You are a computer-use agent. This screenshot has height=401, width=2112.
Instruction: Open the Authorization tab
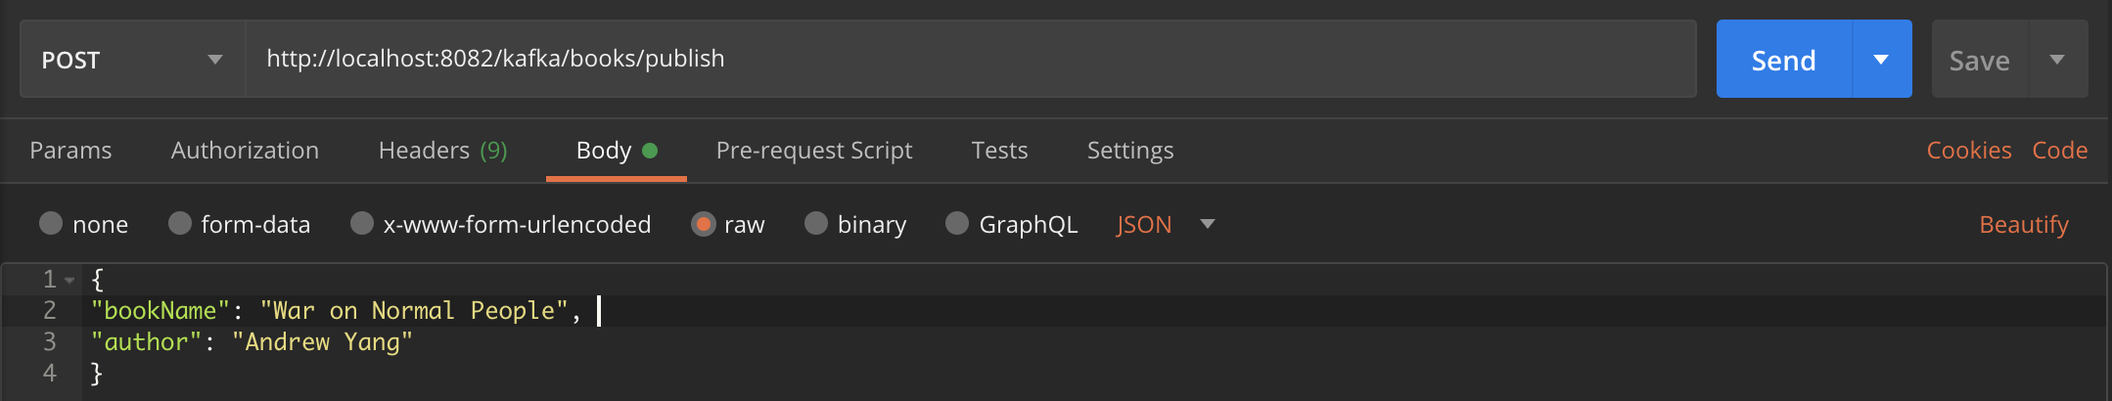[245, 151]
